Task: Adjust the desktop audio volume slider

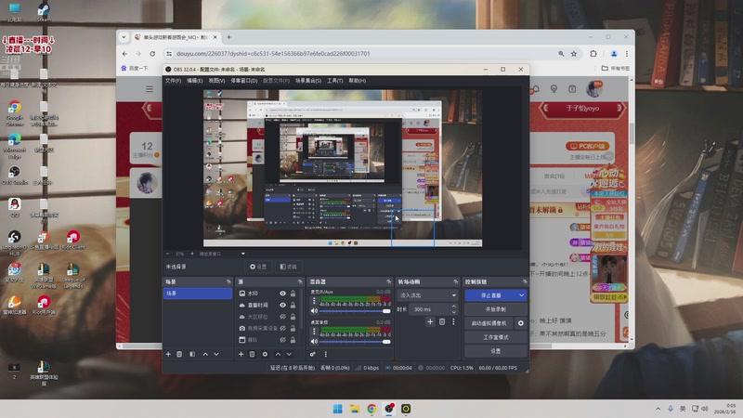Action: click(355, 341)
